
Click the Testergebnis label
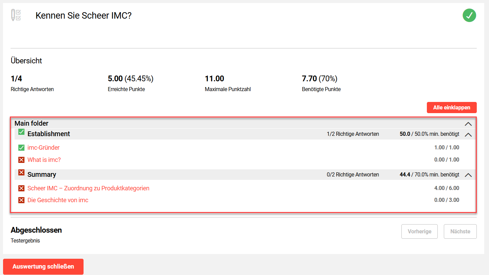[25, 241]
